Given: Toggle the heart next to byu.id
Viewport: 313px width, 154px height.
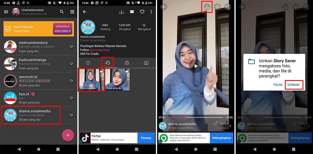Looking at the screenshot, I should tap(71, 98).
